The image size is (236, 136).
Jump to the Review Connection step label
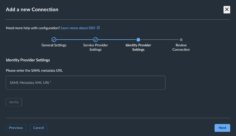181,47
